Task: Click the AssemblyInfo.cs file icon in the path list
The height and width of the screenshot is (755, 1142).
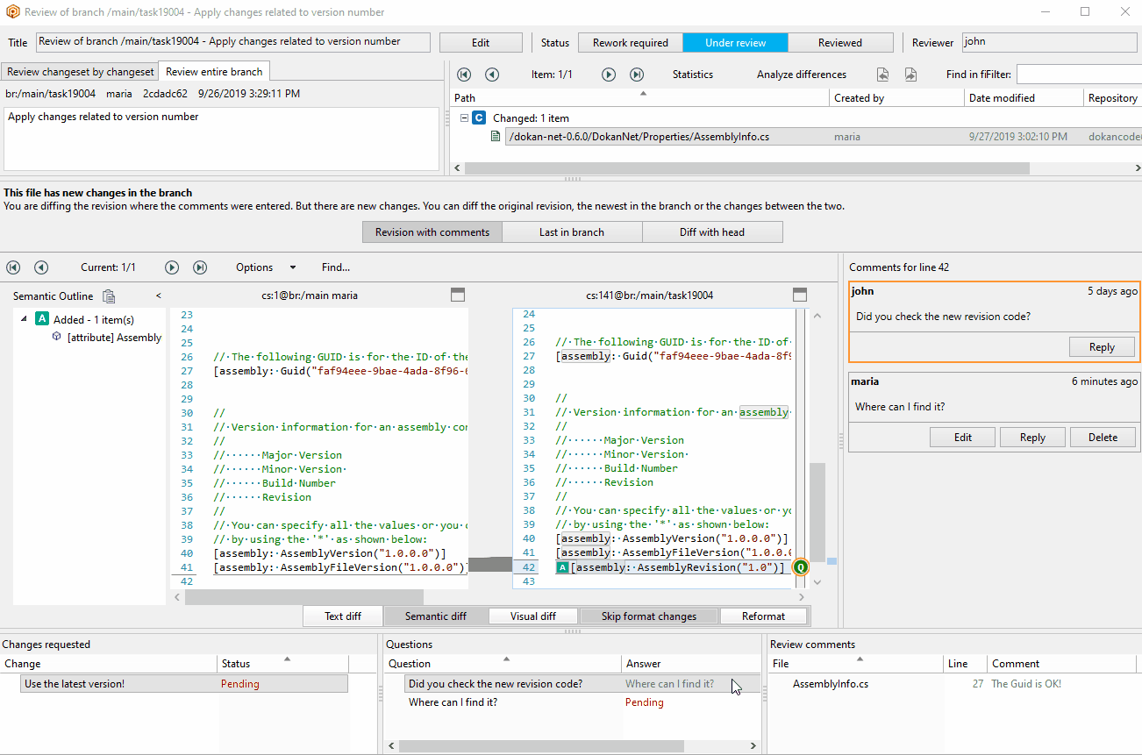Action: [496, 136]
